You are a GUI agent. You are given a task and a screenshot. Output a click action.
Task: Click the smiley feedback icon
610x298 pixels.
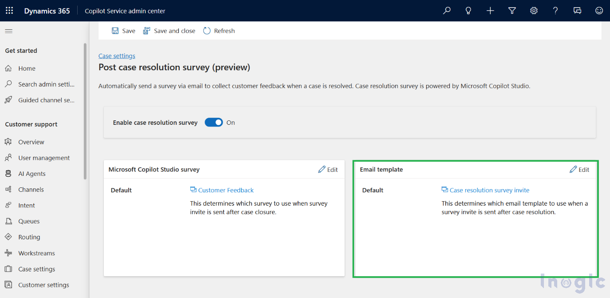(599, 11)
